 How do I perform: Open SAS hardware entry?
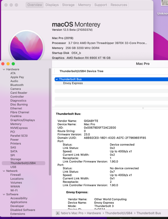13,148
